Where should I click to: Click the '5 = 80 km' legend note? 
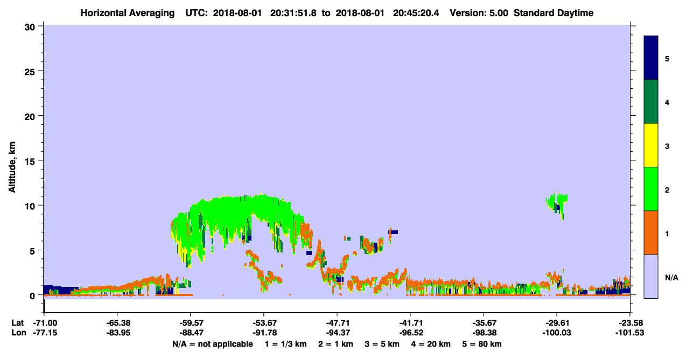coord(482,344)
